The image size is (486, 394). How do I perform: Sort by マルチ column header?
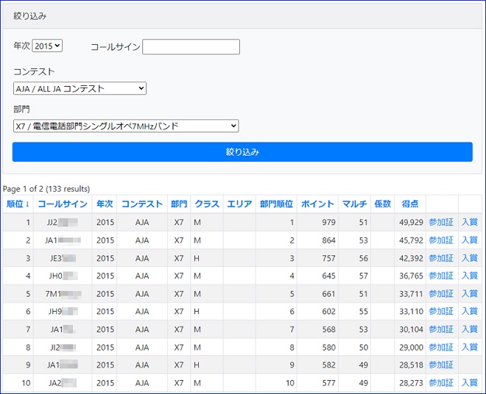click(x=355, y=204)
